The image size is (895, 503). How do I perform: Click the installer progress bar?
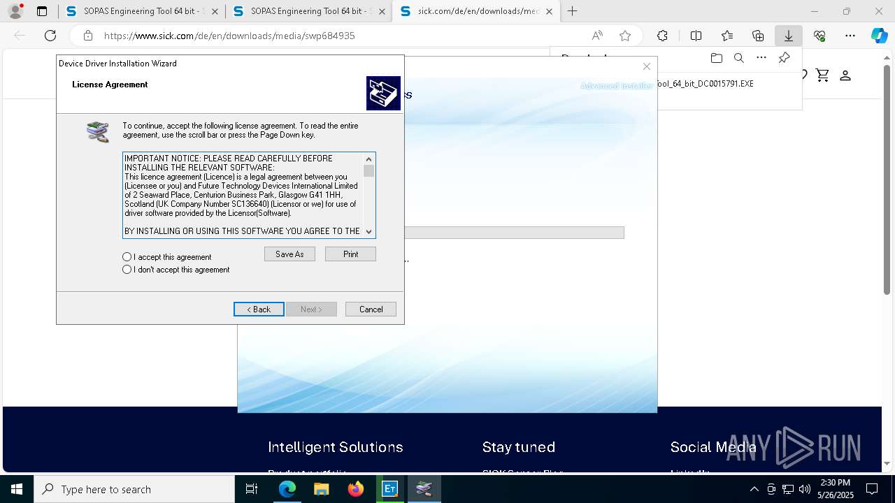click(x=514, y=233)
